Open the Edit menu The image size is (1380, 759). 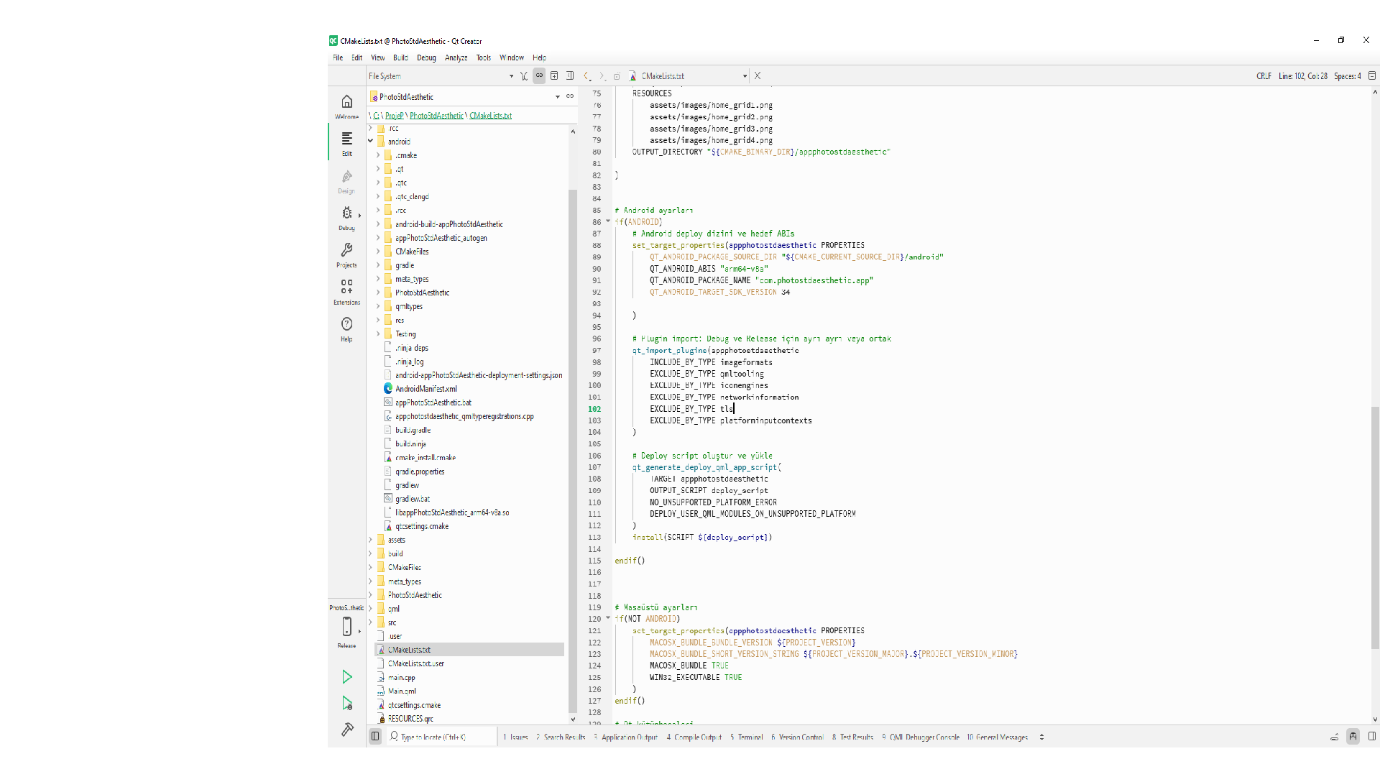point(356,57)
